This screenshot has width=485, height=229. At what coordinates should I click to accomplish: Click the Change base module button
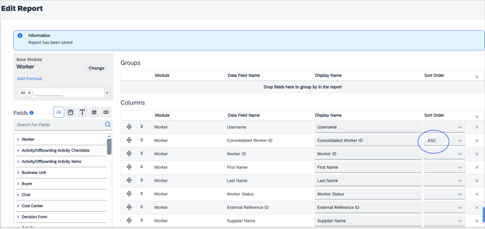(97, 68)
